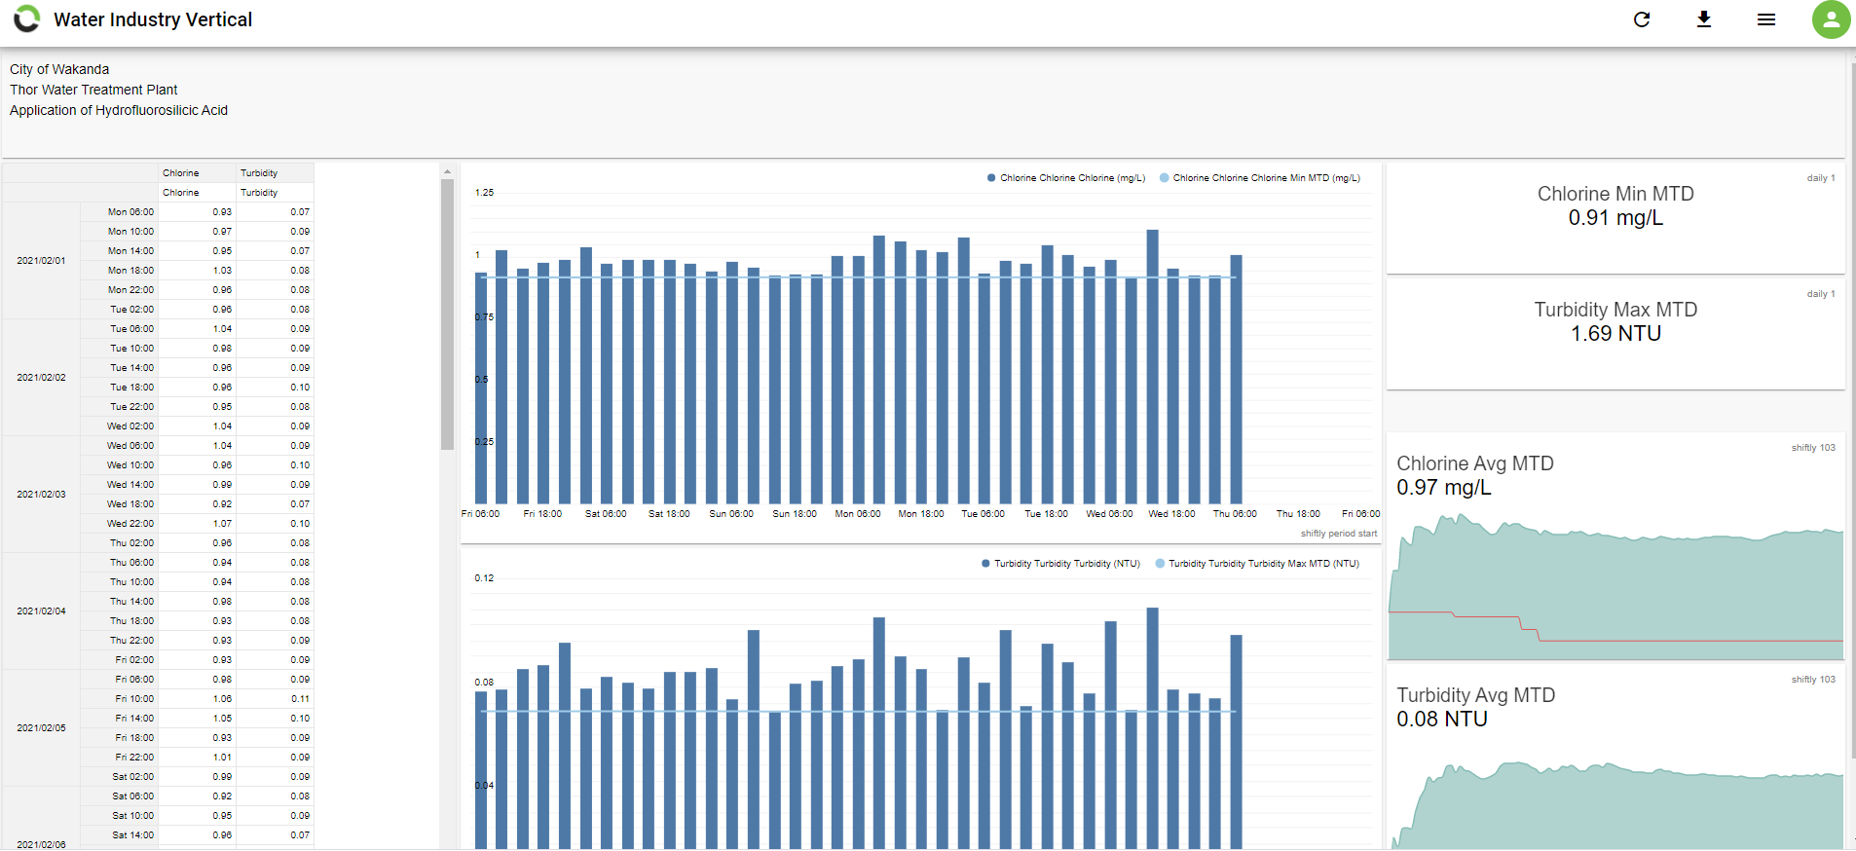Toggle Chlorine (mg/L) legend series
Image resolution: width=1856 pixels, height=851 pixels.
pyautogui.click(x=1066, y=178)
